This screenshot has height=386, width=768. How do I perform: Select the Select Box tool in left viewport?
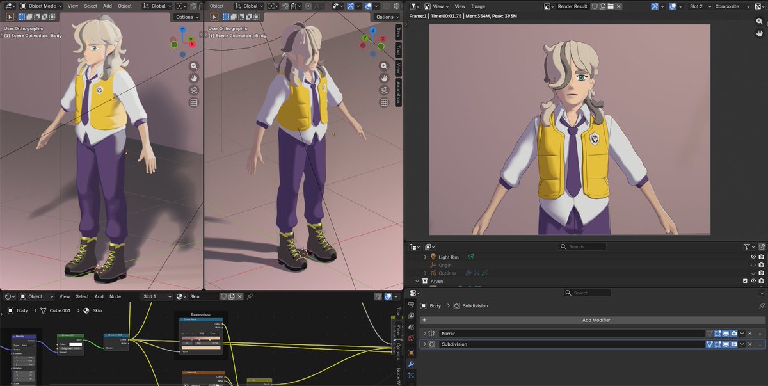pyautogui.click(x=10, y=17)
